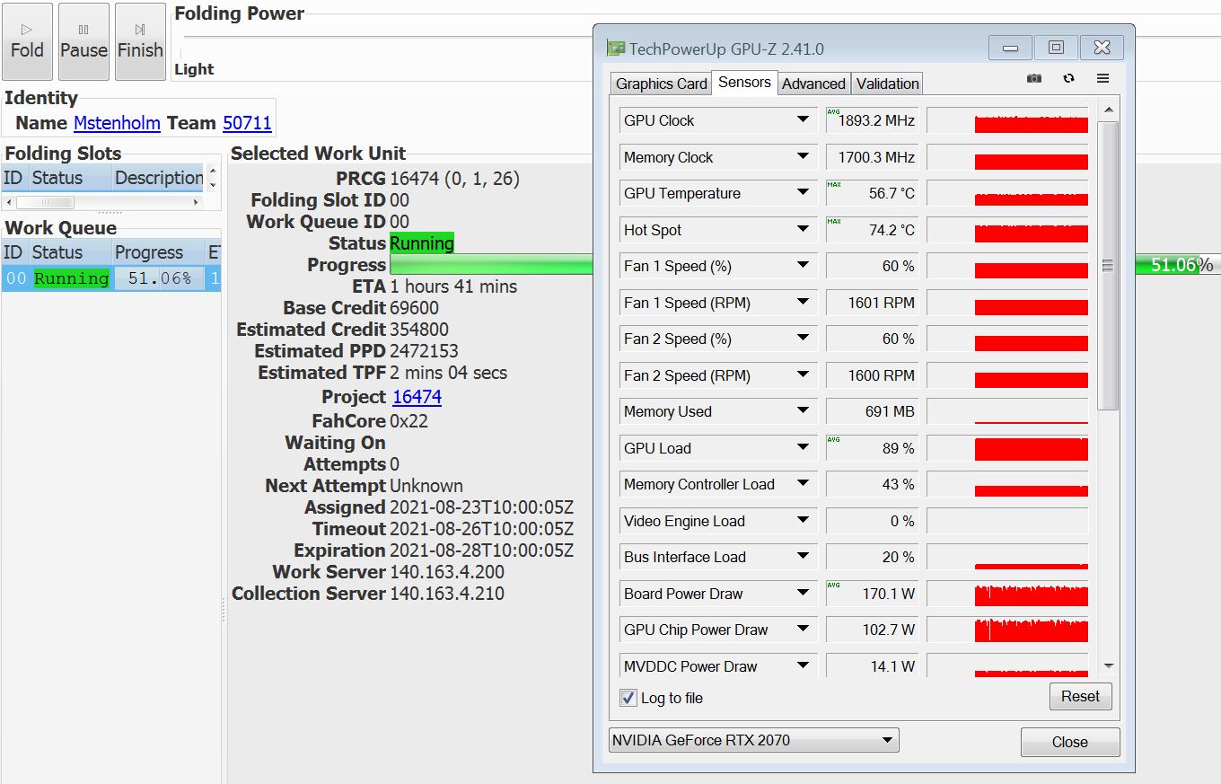Click the GPU Load history graph
Image resolution: width=1221 pixels, height=784 pixels.
[1007, 448]
